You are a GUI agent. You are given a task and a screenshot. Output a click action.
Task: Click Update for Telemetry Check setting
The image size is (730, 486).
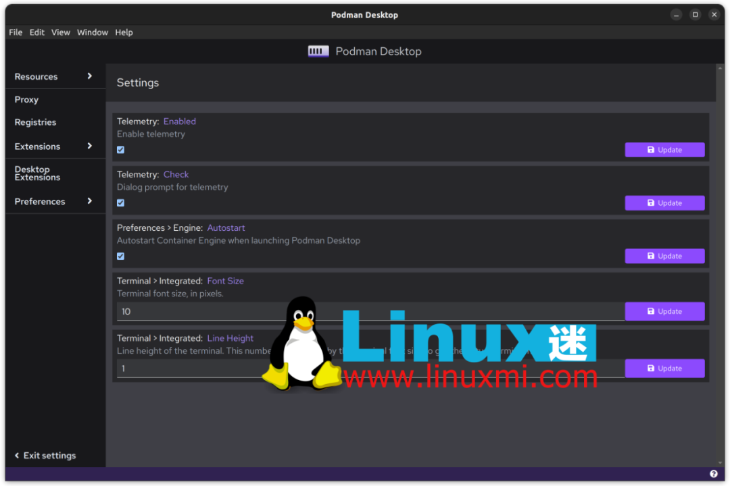coord(664,202)
